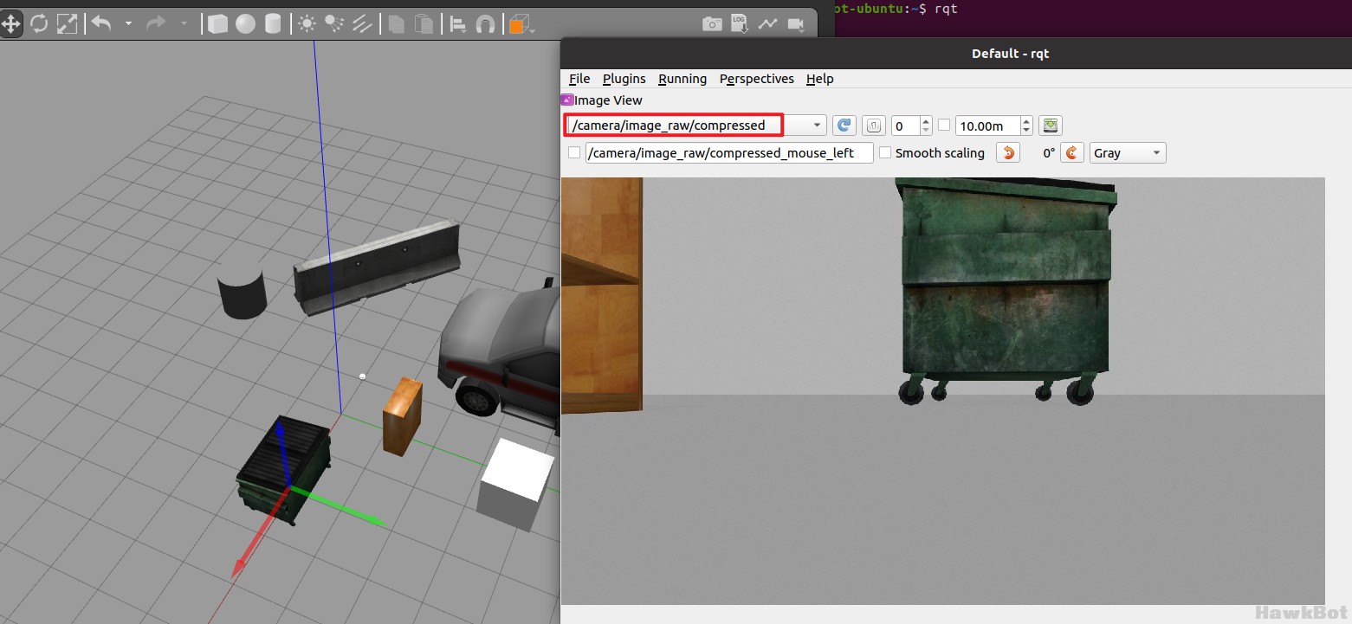Image resolution: width=1352 pixels, height=624 pixels.
Task: Enable the mouse_left topic publish checkbox
Action: (x=573, y=153)
